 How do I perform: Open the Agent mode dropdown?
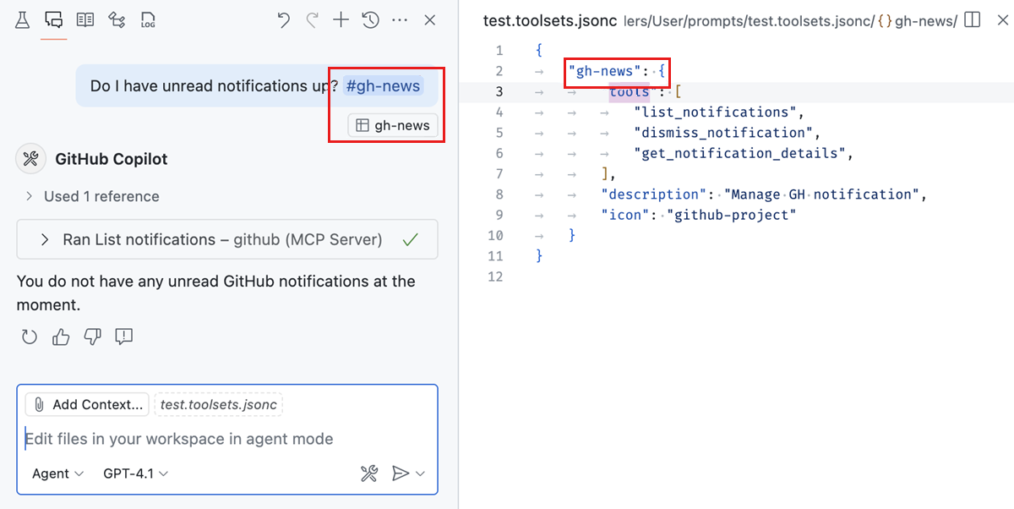[x=55, y=473]
